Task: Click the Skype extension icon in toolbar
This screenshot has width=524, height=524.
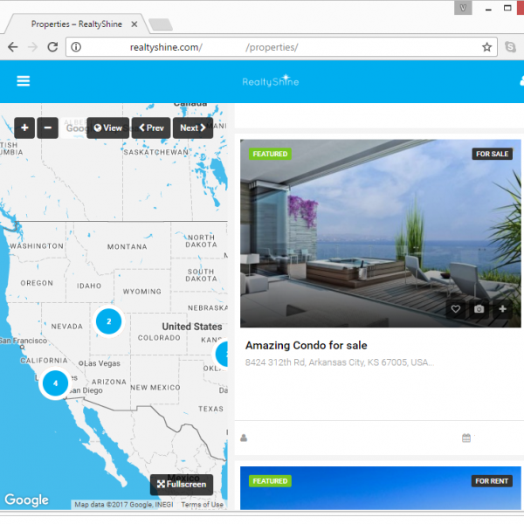Action: tap(510, 47)
